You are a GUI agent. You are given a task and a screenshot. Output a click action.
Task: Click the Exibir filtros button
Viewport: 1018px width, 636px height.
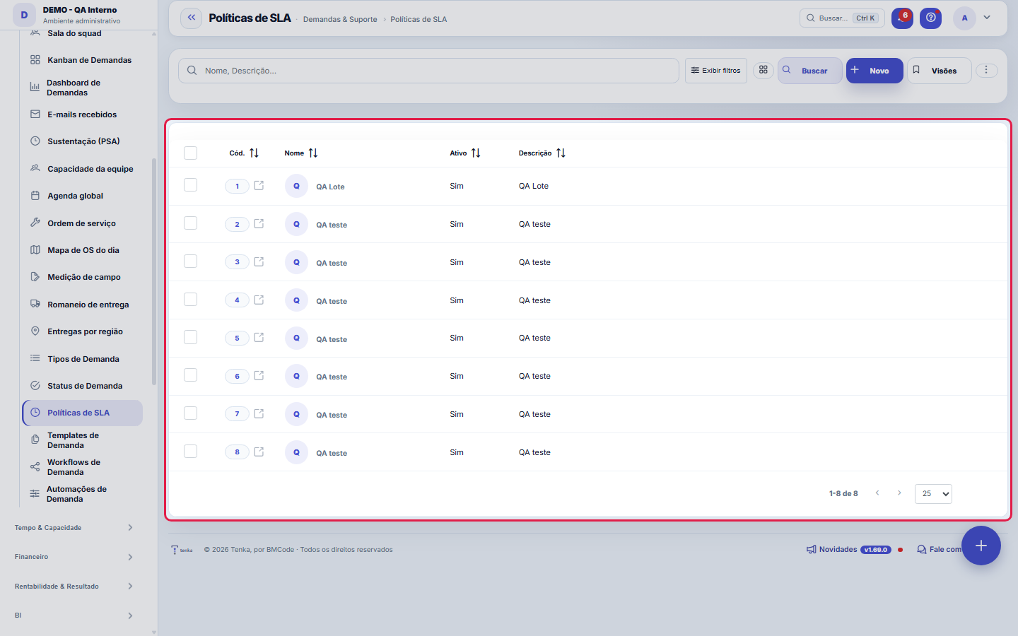716,71
